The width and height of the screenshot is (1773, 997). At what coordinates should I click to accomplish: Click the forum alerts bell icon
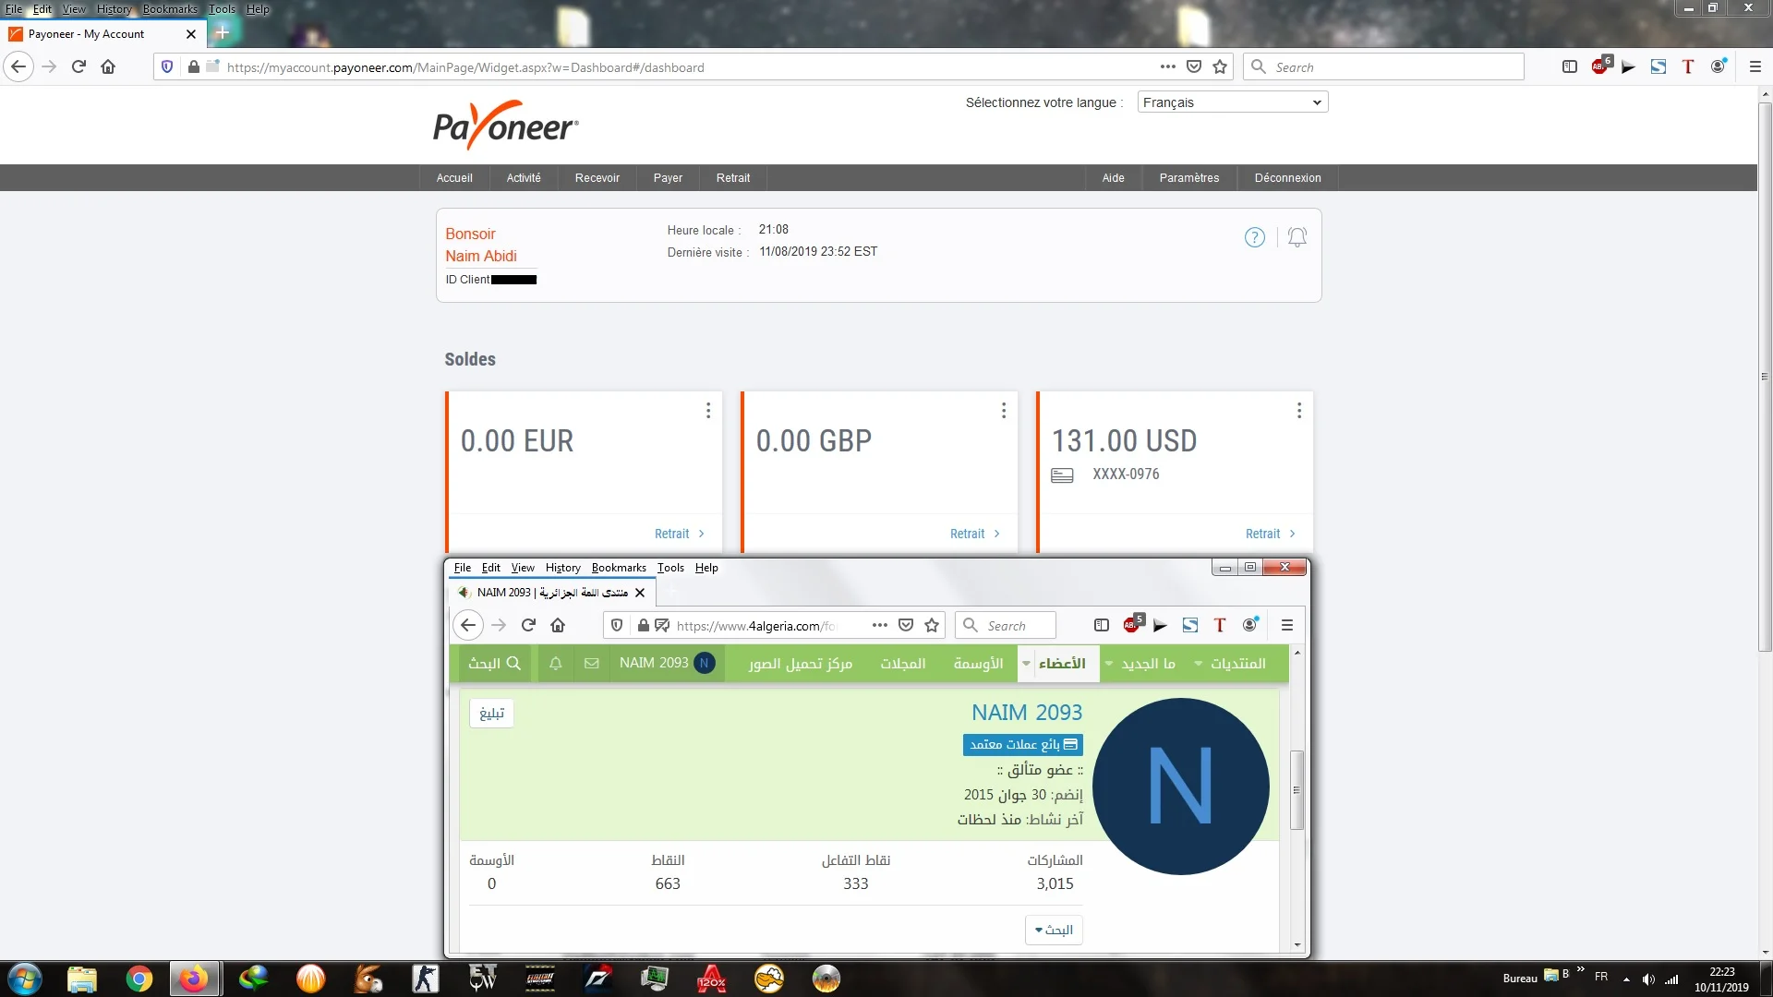pyautogui.click(x=555, y=663)
